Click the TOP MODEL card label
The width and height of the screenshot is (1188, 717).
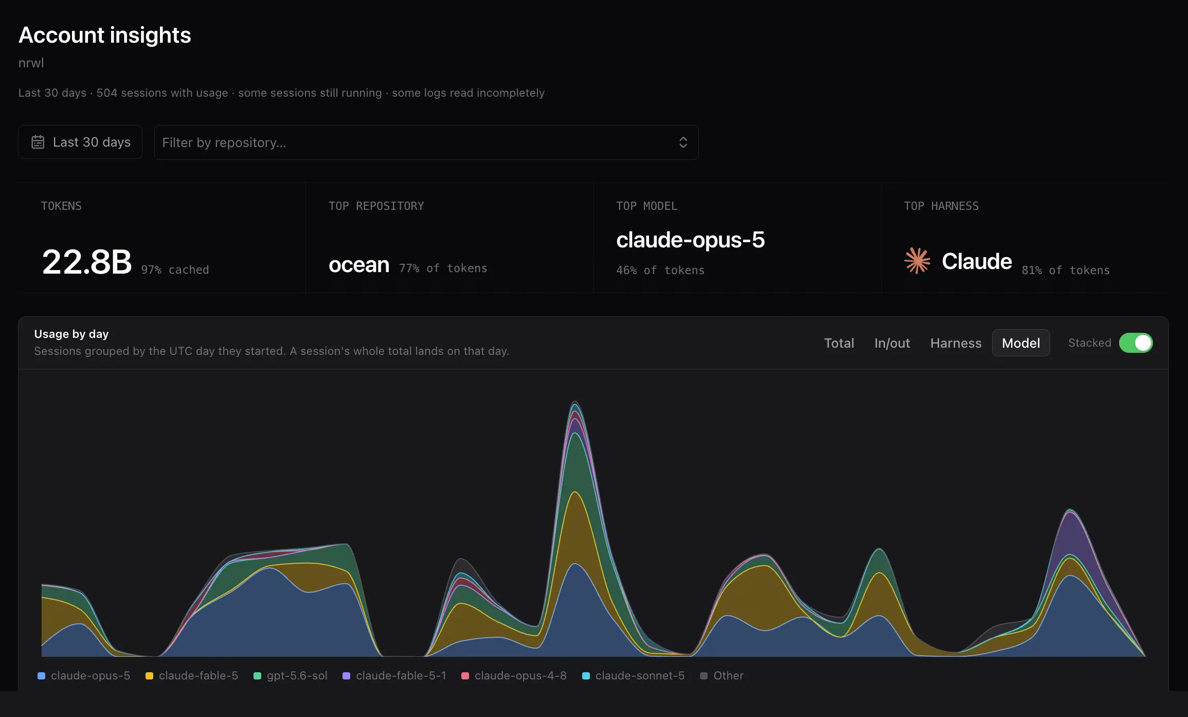pyautogui.click(x=646, y=206)
